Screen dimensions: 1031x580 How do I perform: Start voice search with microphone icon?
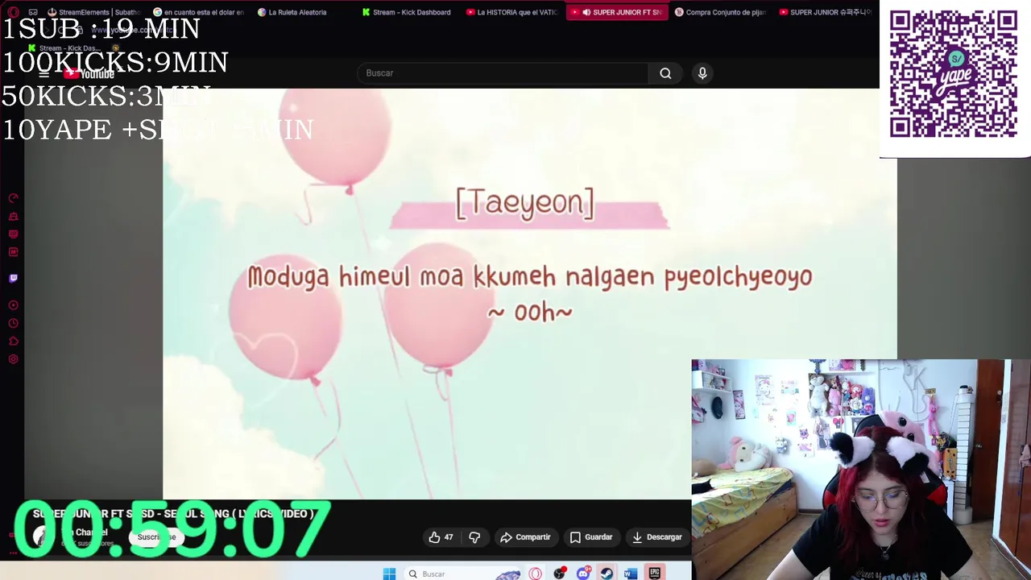coord(702,73)
